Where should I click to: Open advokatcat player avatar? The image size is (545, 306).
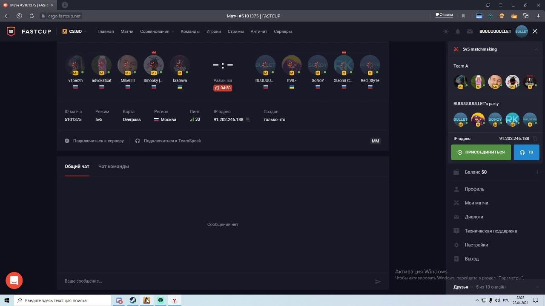tap(101, 65)
